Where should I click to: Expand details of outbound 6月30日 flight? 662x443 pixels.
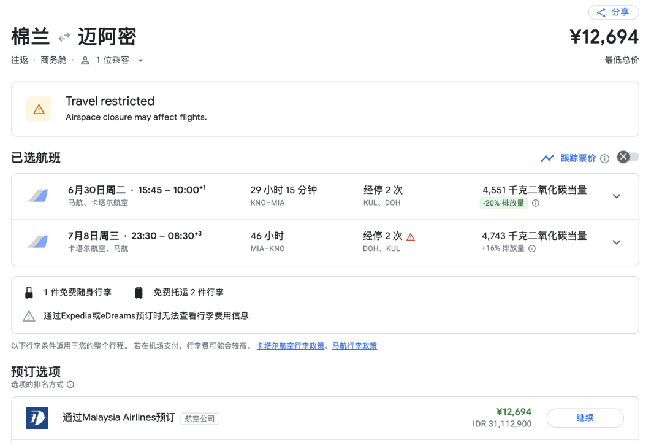616,196
